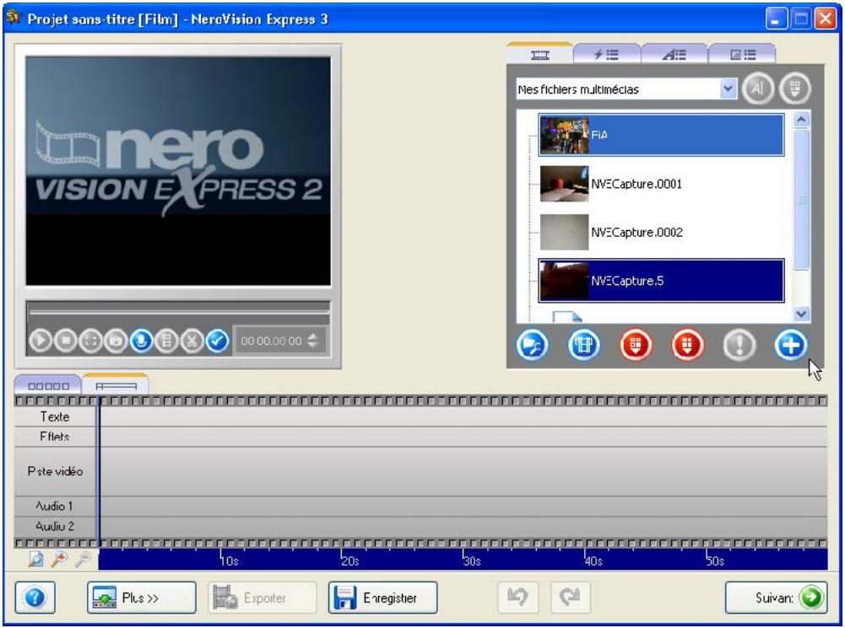Click the grey exclamation info icon
Image resolution: width=845 pixels, height=628 pixels.
pos(739,345)
